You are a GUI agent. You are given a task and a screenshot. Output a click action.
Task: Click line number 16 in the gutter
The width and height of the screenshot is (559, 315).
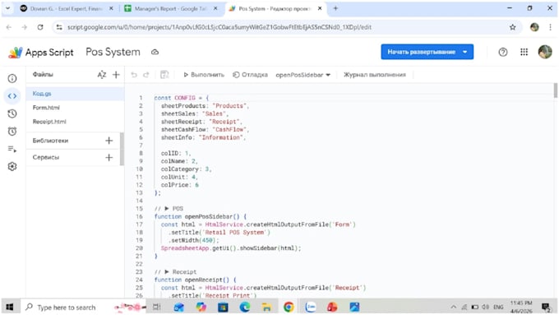140,216
